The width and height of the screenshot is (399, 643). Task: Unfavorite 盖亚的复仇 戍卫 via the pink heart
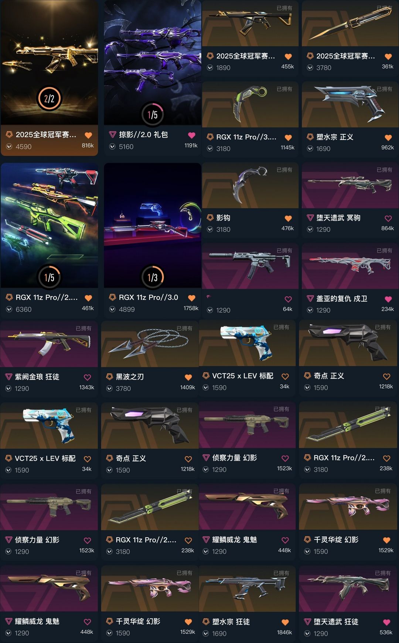click(388, 299)
